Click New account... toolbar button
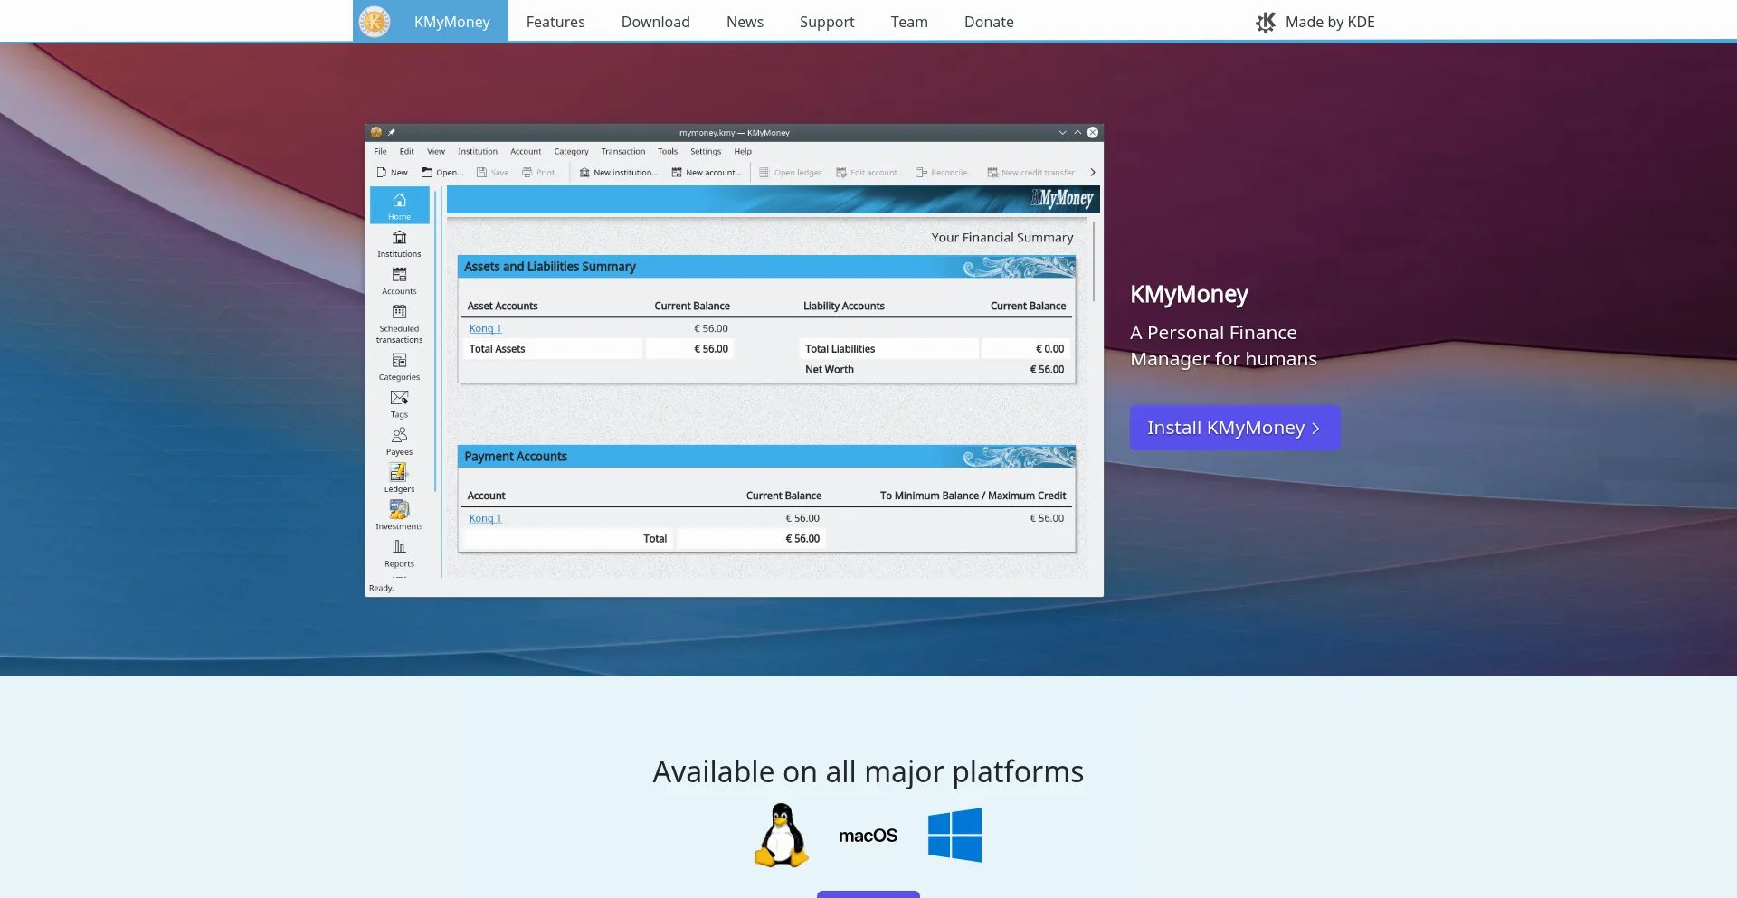Screen dimensions: 1737x898 [707, 172]
